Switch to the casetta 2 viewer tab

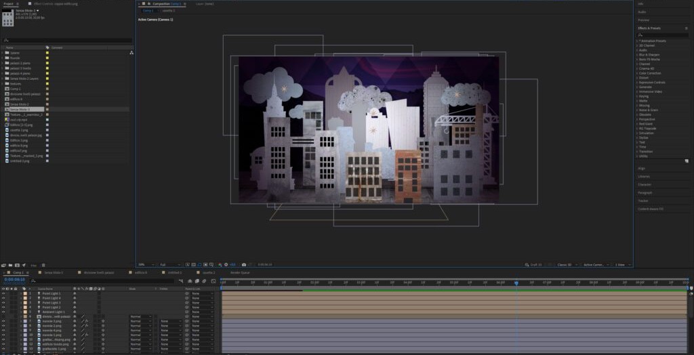[x=168, y=11]
